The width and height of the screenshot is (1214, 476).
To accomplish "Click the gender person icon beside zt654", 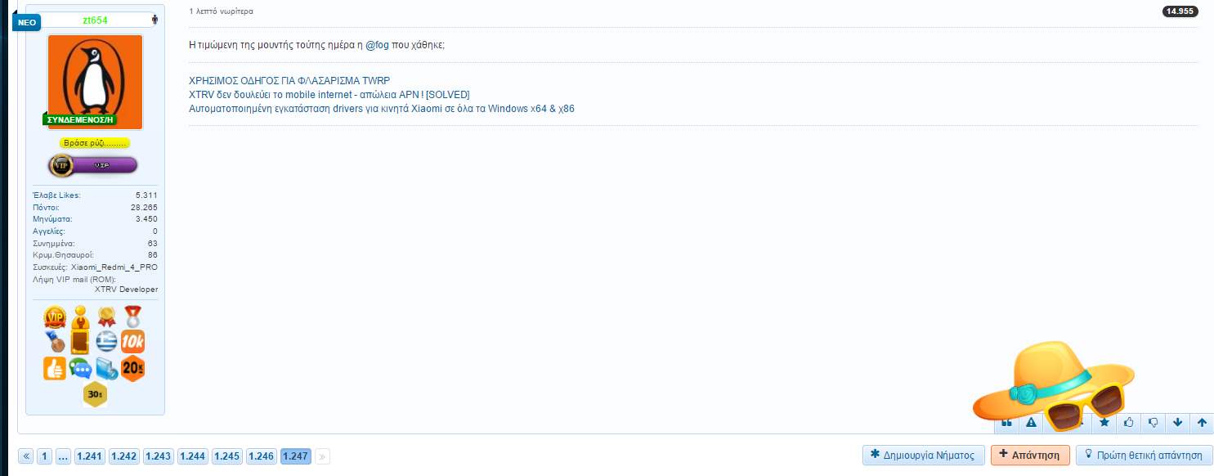I will 155,20.
